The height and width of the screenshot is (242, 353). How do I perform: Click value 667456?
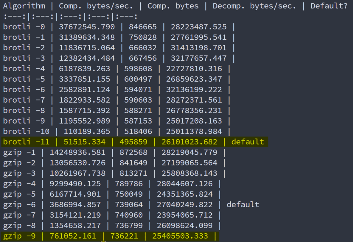coord(143,58)
